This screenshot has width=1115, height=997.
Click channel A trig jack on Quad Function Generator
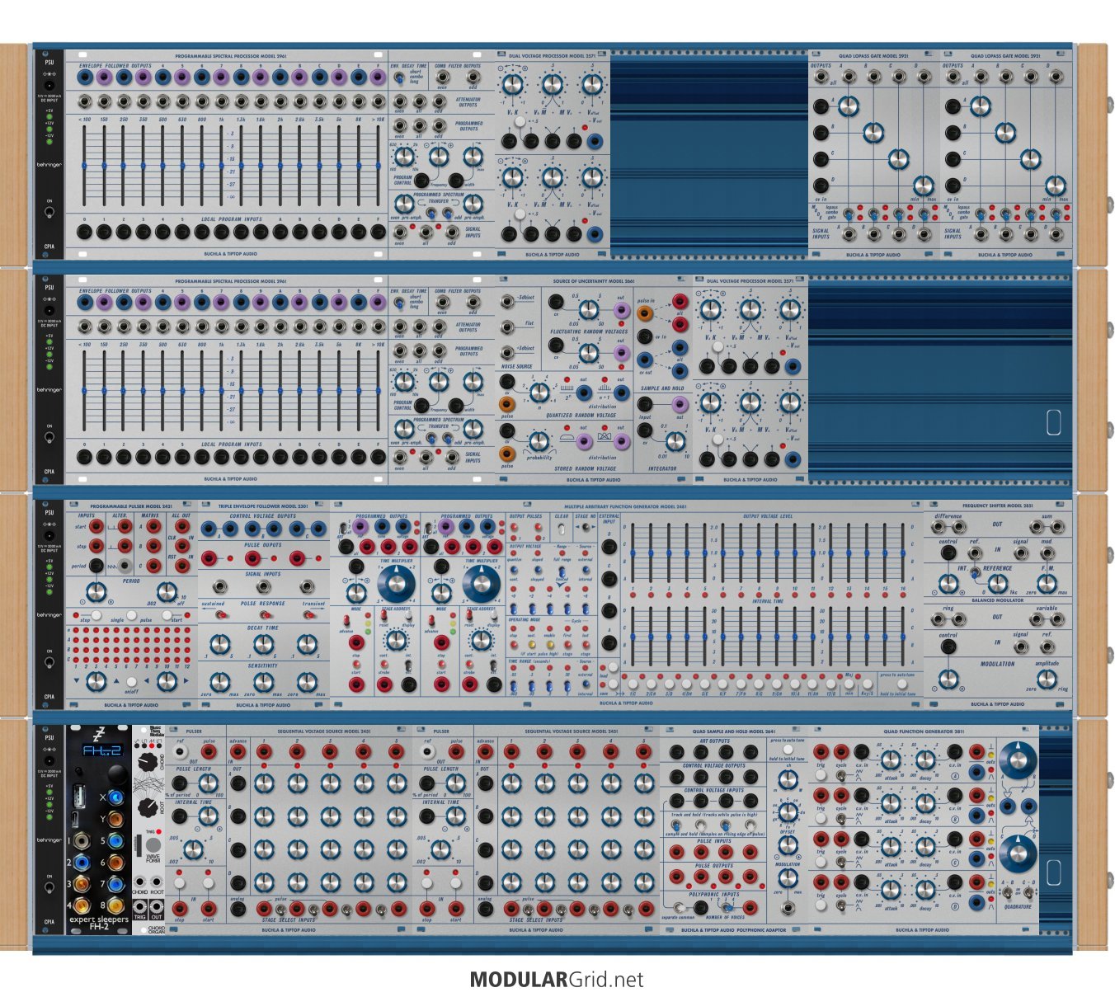click(821, 751)
